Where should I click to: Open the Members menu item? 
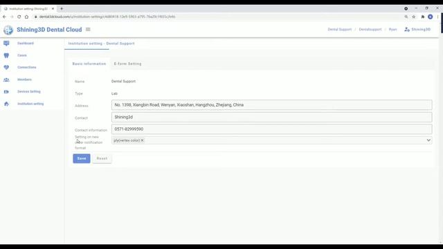pyautogui.click(x=25, y=80)
